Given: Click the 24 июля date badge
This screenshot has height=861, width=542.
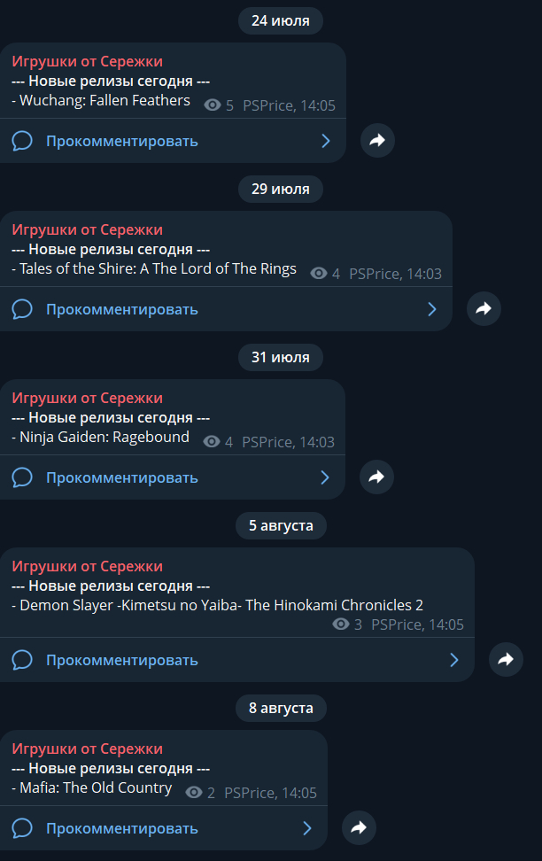Looking at the screenshot, I should [x=281, y=20].
